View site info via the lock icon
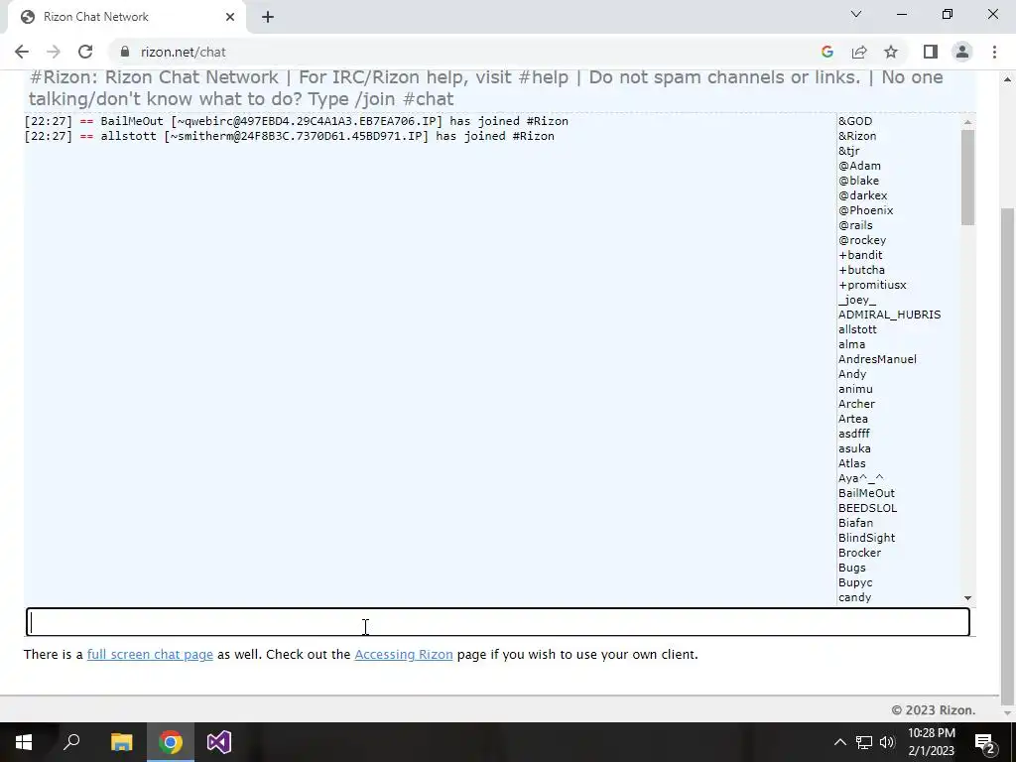1016x762 pixels. 125,52
